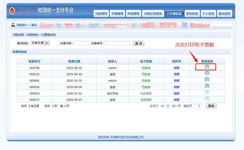The image size is (244, 150).
Task: Click date 2019-09-27
Action: pyautogui.click(x=74, y=100)
